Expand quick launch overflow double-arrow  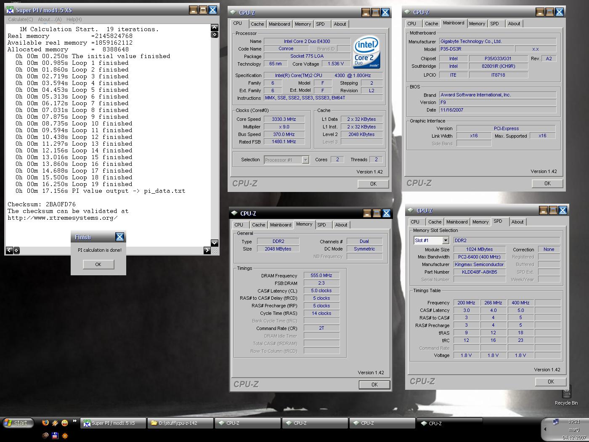click(x=75, y=421)
